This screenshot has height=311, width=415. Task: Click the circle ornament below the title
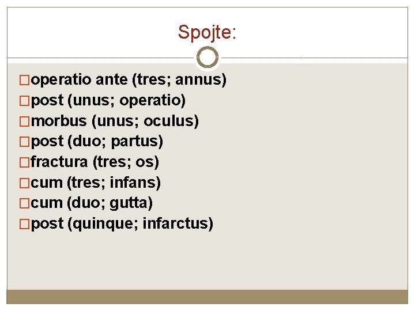pyautogui.click(x=207, y=57)
